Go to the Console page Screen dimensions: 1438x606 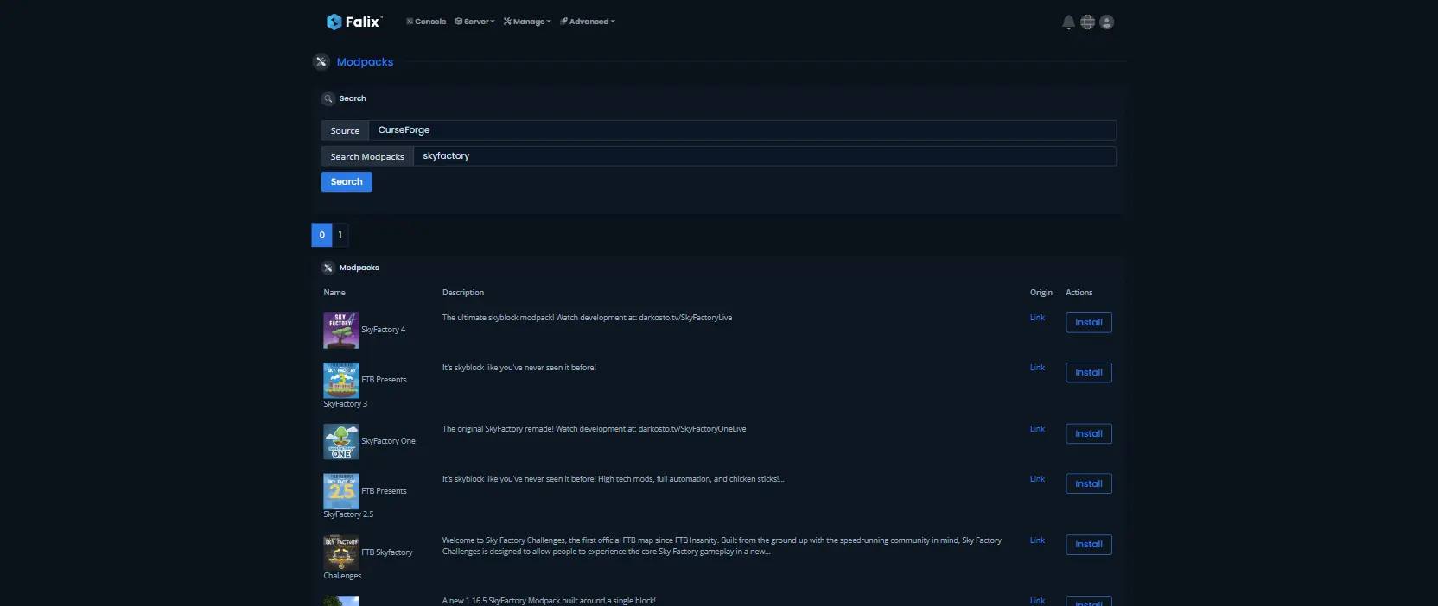pyautogui.click(x=426, y=22)
